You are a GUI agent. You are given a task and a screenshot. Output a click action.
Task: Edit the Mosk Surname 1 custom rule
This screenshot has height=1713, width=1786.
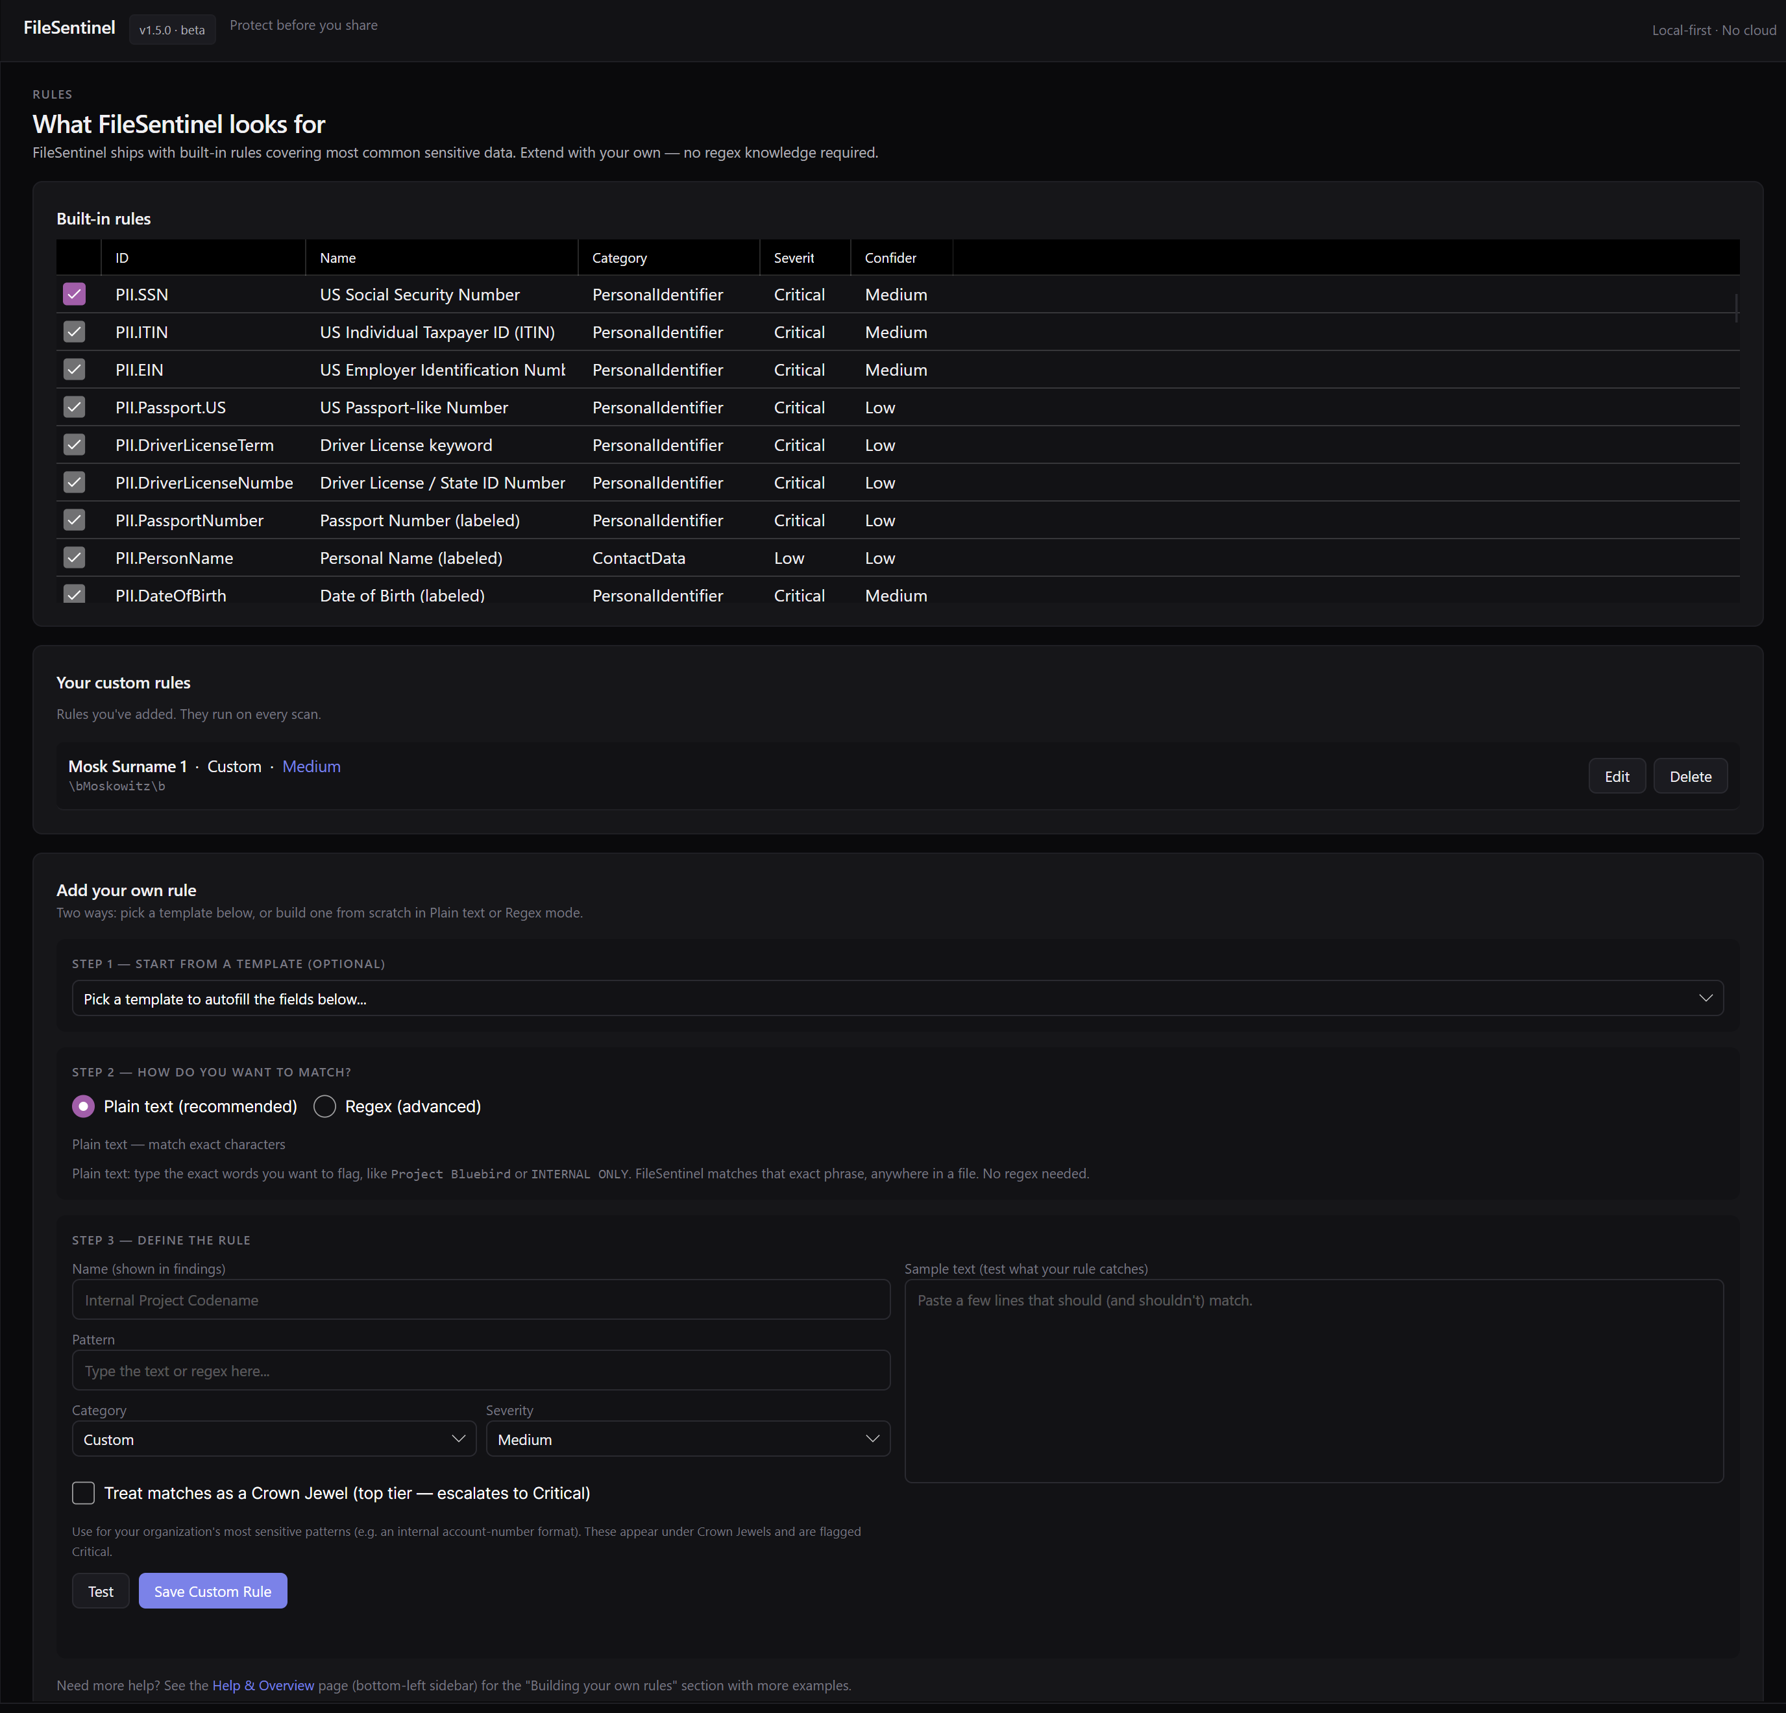(x=1617, y=776)
